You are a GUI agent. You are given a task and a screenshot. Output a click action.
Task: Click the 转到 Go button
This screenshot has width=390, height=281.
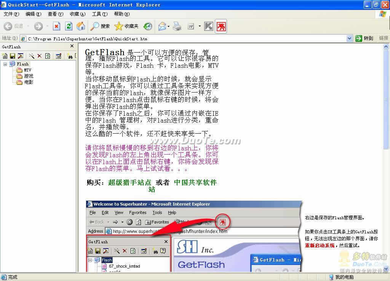coord(364,38)
